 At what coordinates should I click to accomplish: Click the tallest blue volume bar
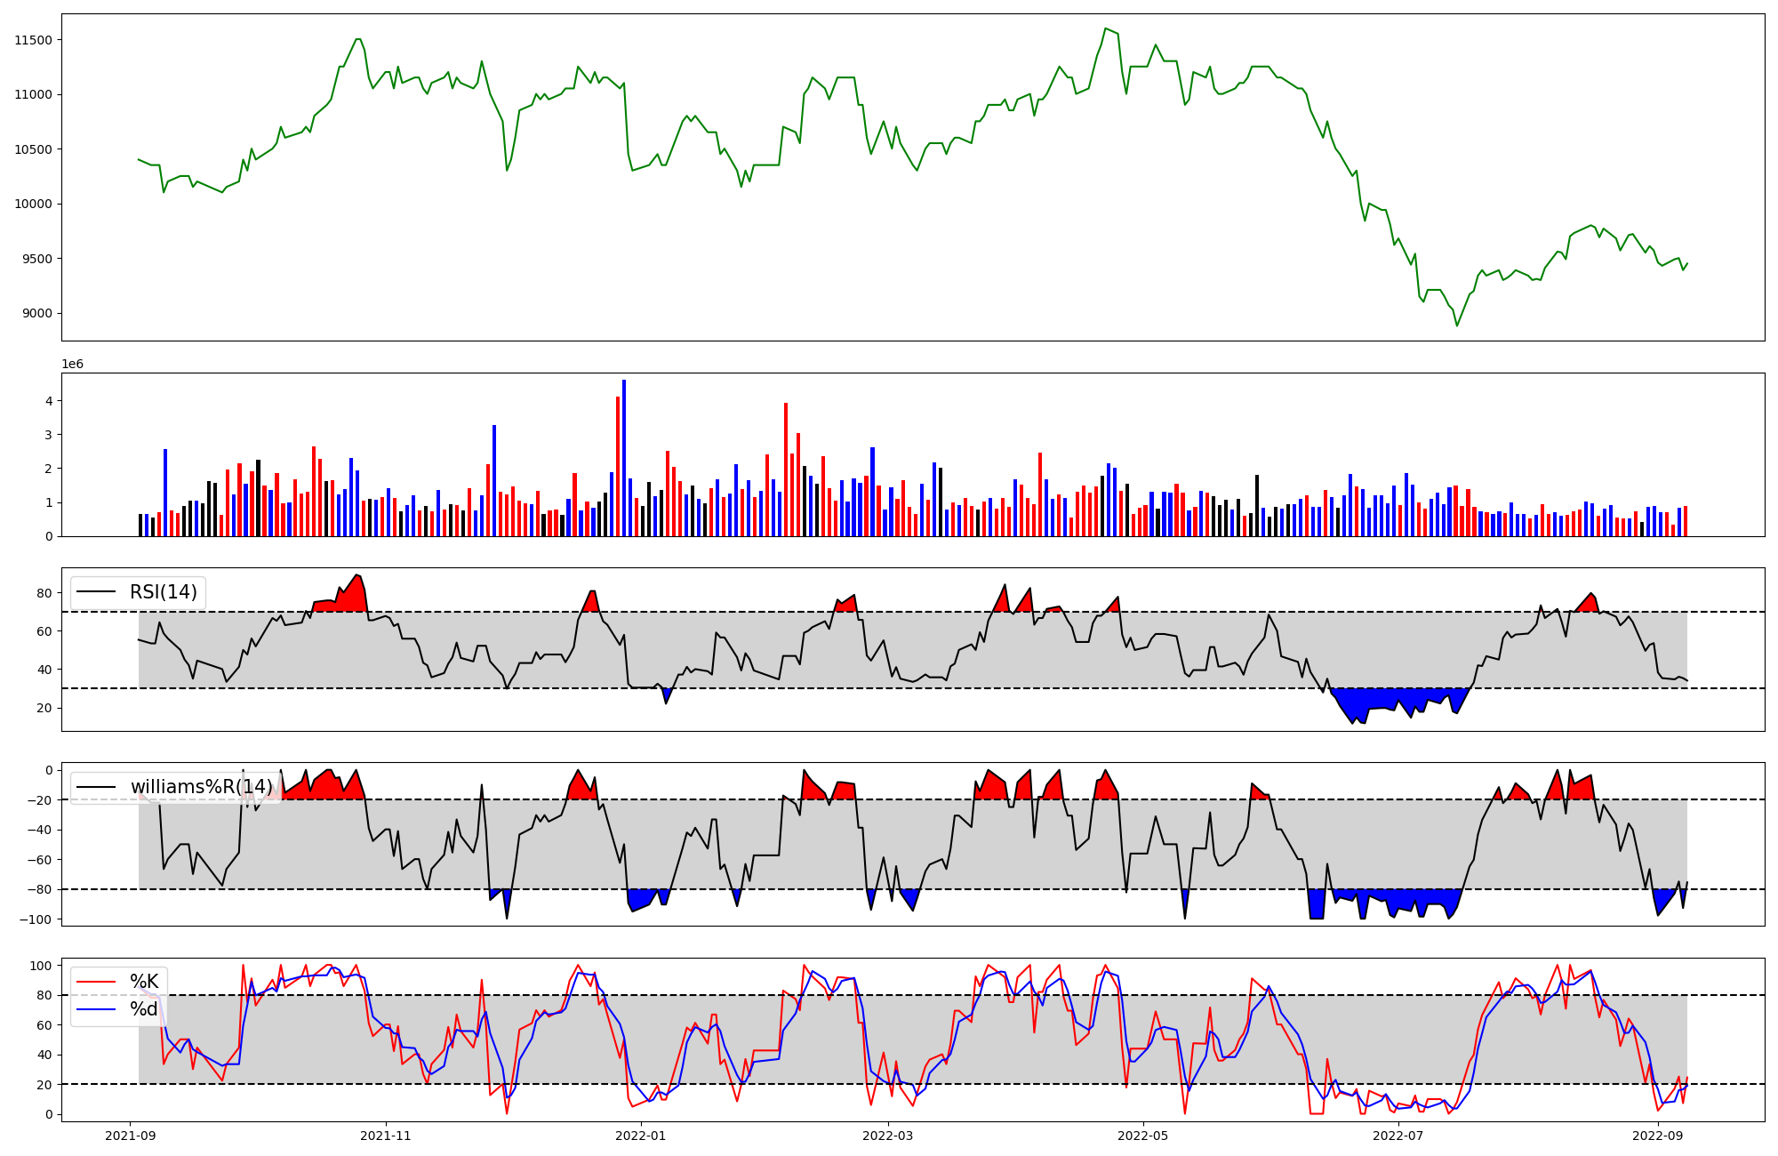(x=624, y=458)
